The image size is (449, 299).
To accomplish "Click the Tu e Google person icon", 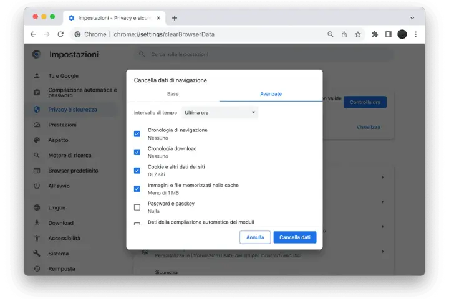I will (x=37, y=76).
